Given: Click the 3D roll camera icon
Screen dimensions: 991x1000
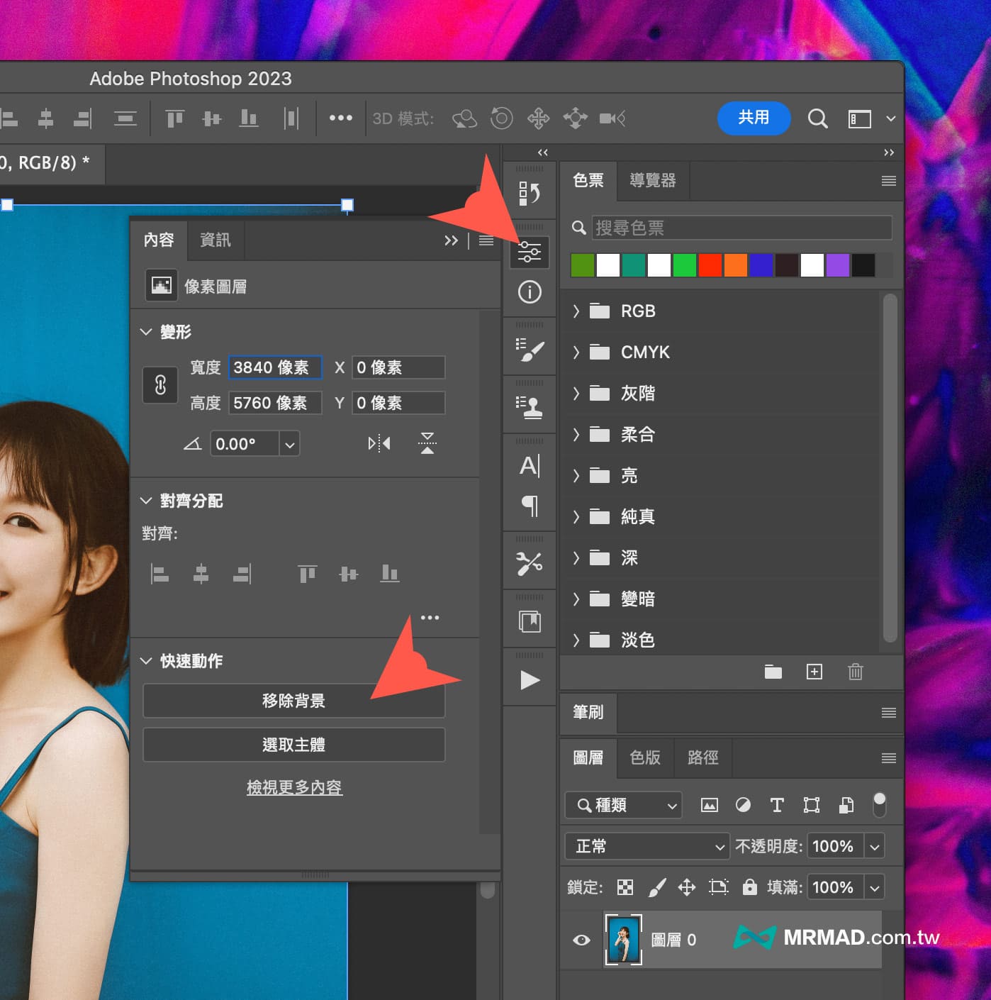Looking at the screenshot, I should pyautogui.click(x=501, y=118).
